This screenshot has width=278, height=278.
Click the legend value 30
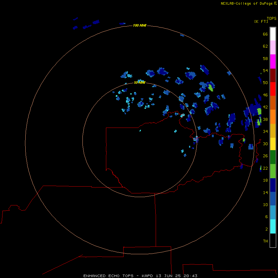[265, 144]
